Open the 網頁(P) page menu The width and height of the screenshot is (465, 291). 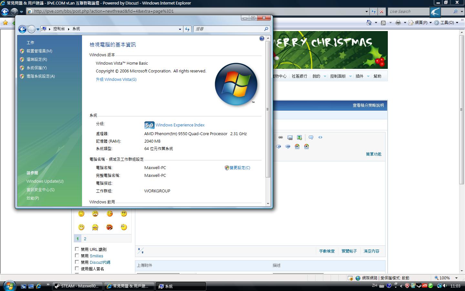pos(420,23)
